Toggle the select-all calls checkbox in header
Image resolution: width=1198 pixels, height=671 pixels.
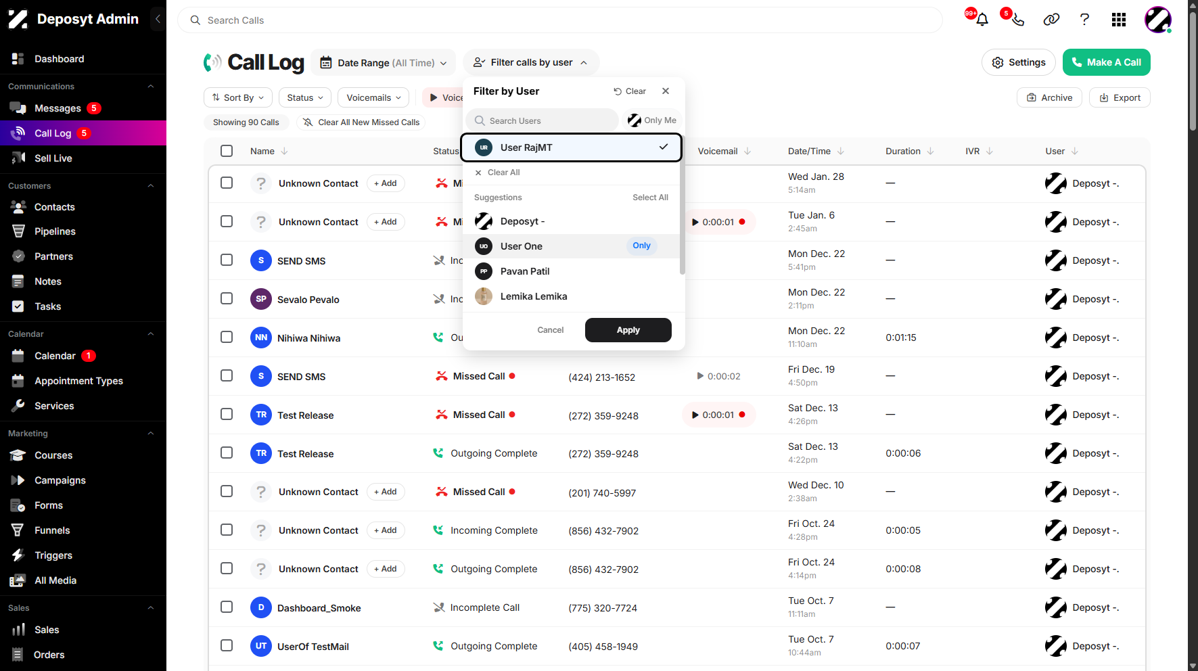[x=227, y=151]
